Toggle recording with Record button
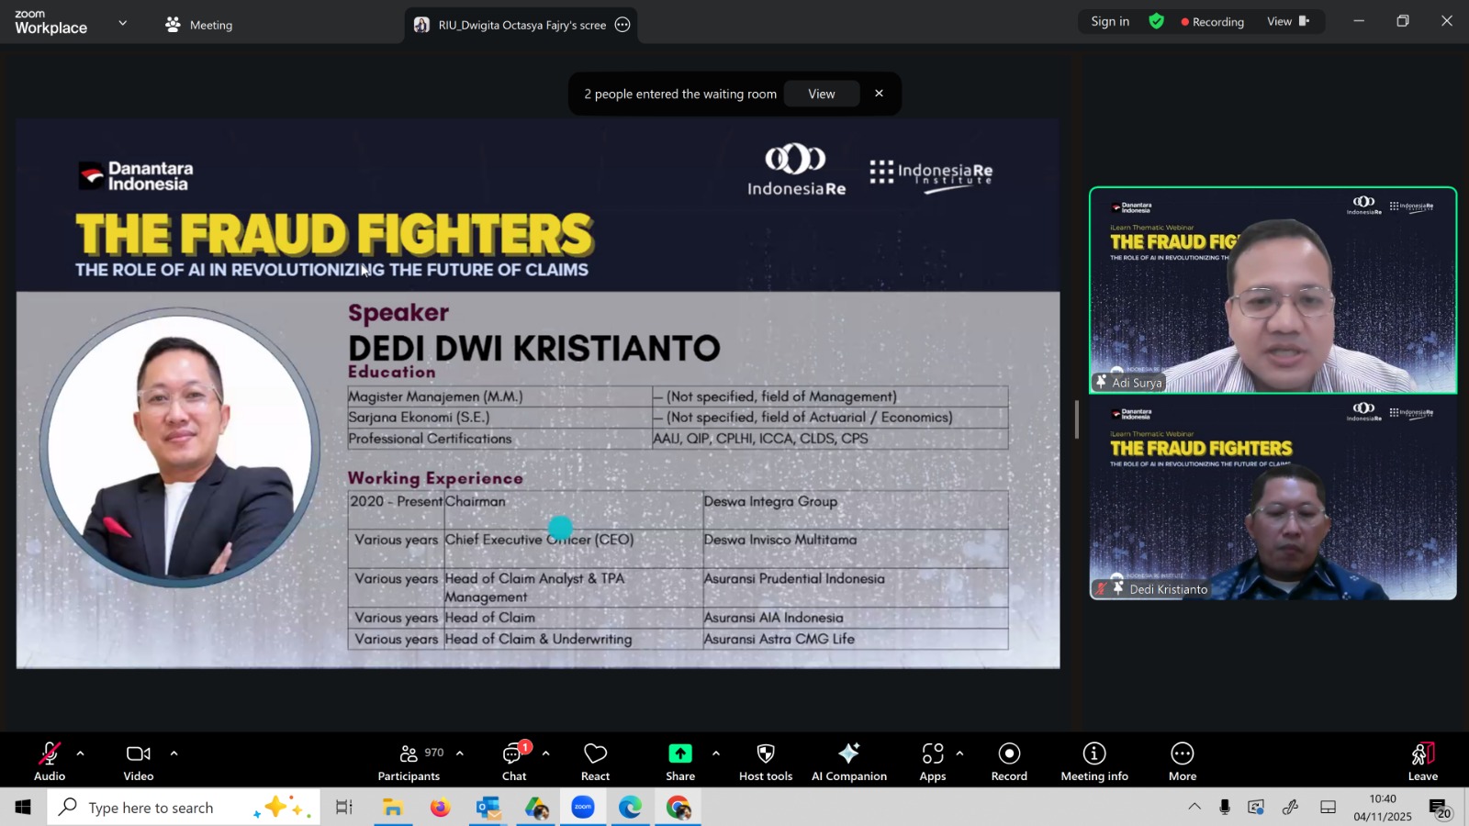Viewport: 1469px width, 826px height. [1009, 761]
